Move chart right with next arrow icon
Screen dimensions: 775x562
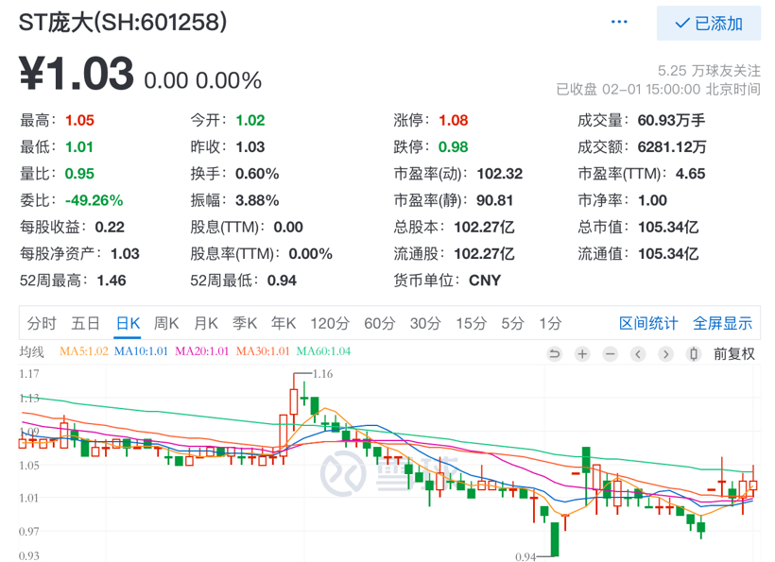pyautogui.click(x=665, y=354)
